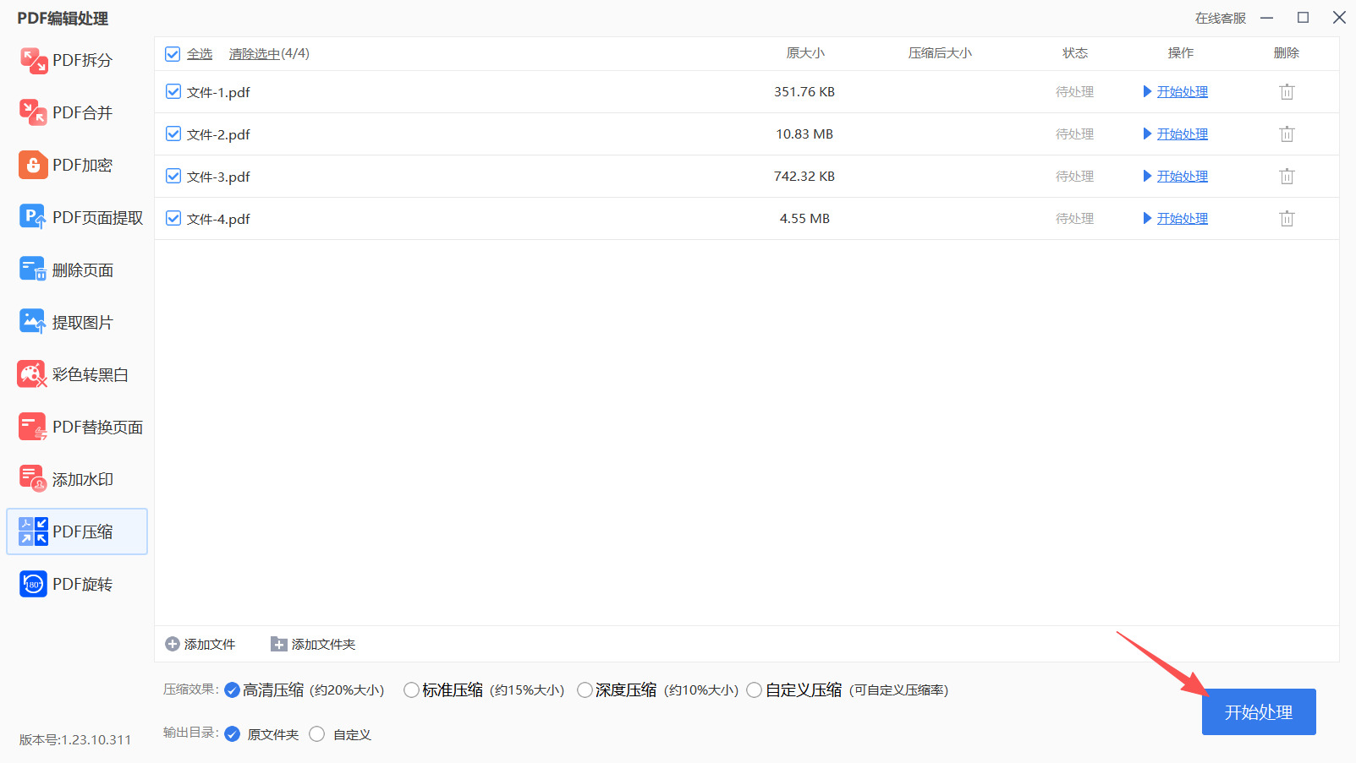Screen dimensions: 1356x763
Task: Open 在线客服 online support
Action: [x=1221, y=18]
